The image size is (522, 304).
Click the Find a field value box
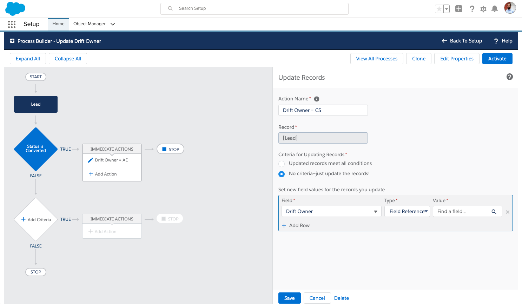468,211
